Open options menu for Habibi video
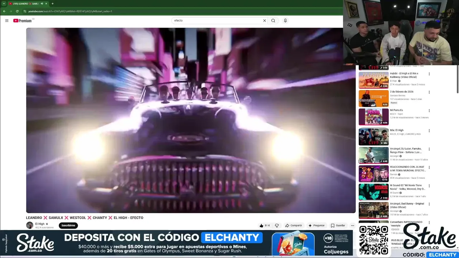Image resolution: width=459 pixels, height=258 pixels. [429, 74]
